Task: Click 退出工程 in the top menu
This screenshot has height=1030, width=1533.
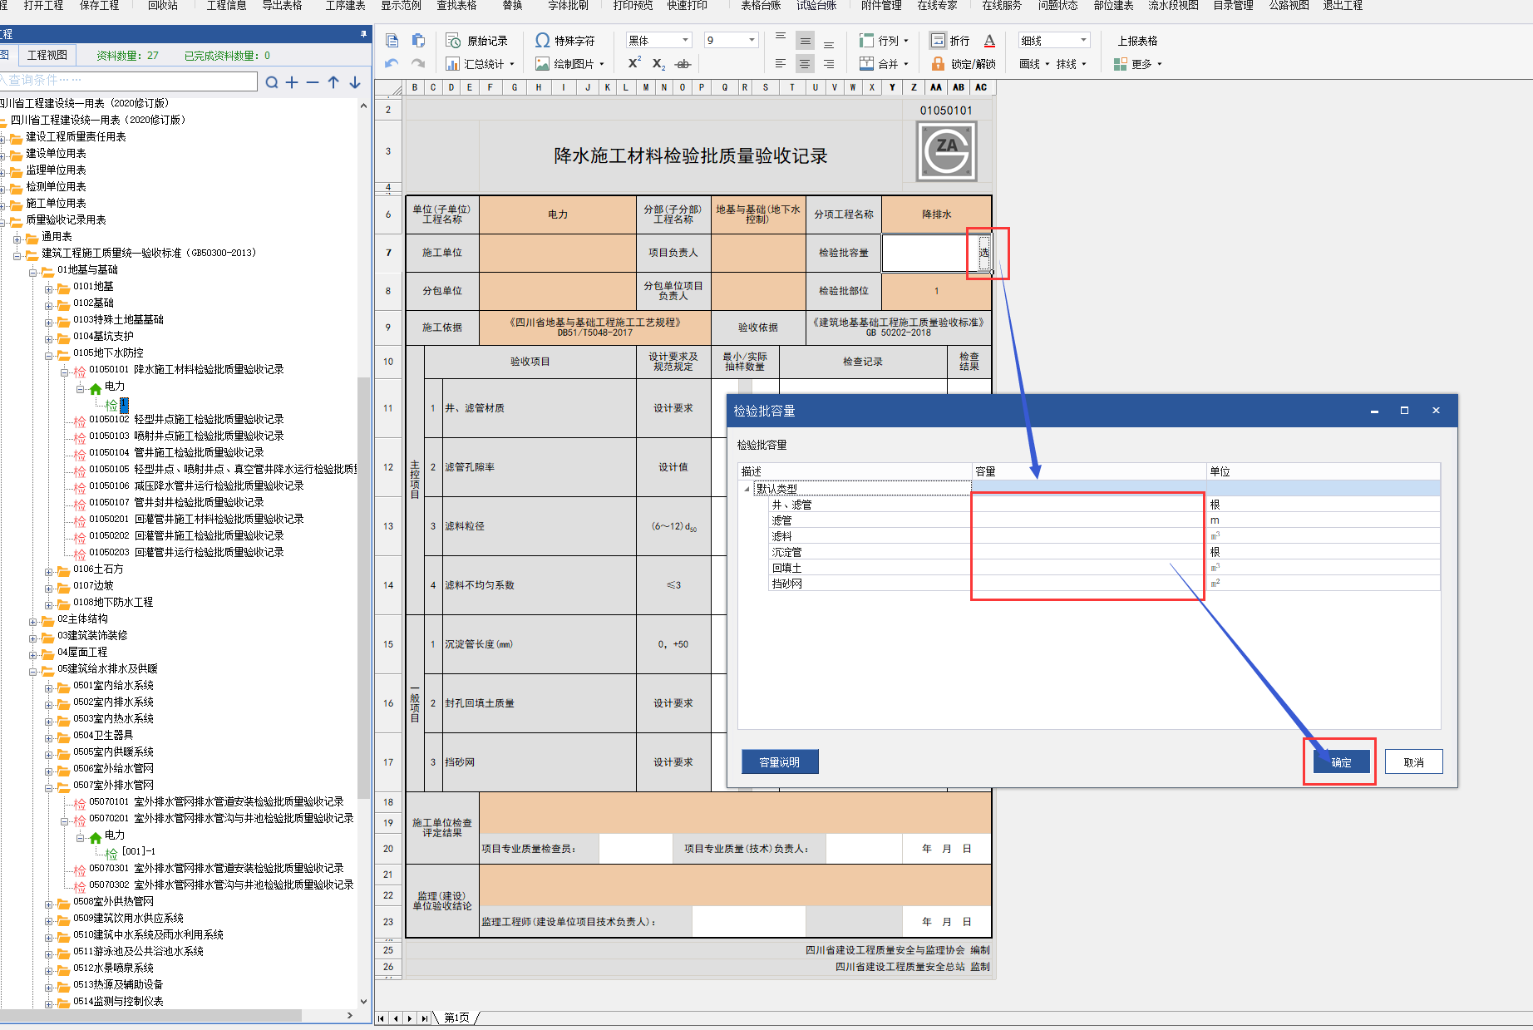Action: (x=1343, y=6)
